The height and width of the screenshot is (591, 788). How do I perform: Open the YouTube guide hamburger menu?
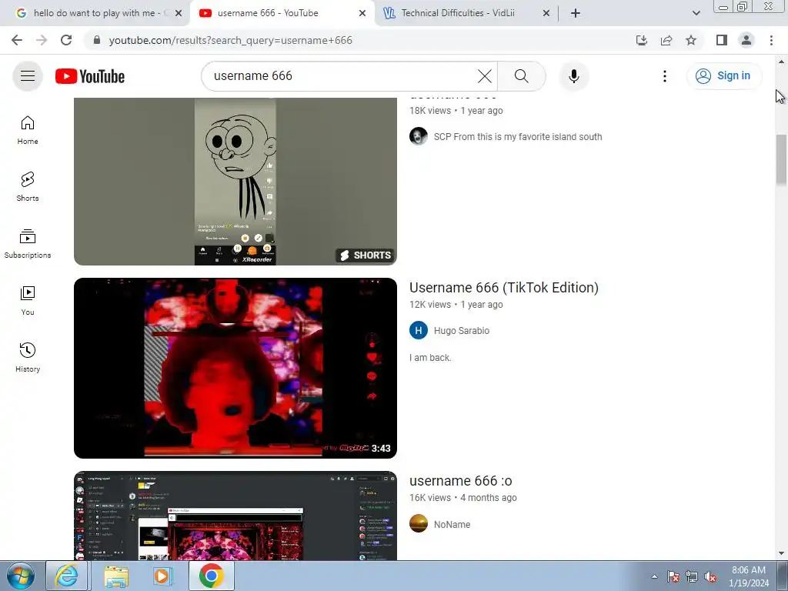click(x=28, y=76)
